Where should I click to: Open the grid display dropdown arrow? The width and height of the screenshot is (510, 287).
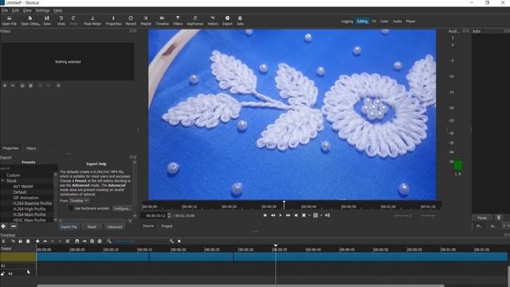(x=321, y=215)
